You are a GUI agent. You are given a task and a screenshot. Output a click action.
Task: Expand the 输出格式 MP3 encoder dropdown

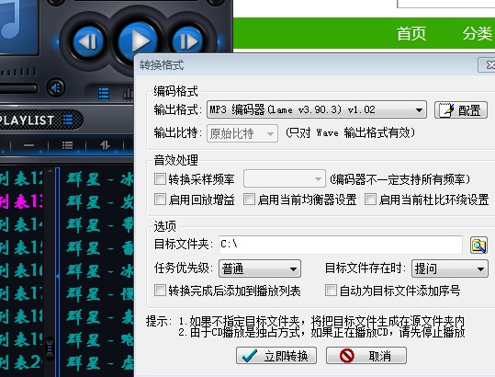317,109
